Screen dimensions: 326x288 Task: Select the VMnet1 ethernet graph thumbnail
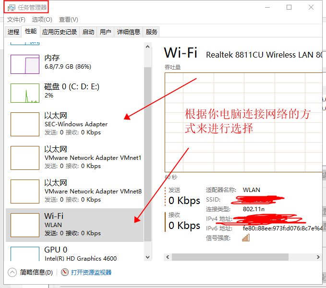(x=25, y=158)
